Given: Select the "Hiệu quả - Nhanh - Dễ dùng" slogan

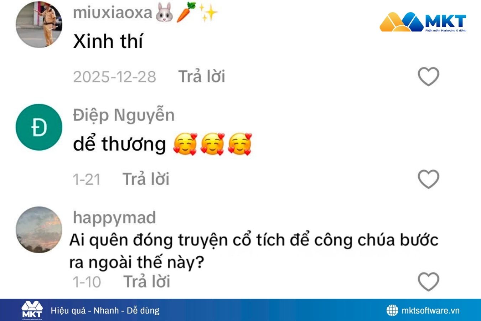Looking at the screenshot, I should (105, 311).
